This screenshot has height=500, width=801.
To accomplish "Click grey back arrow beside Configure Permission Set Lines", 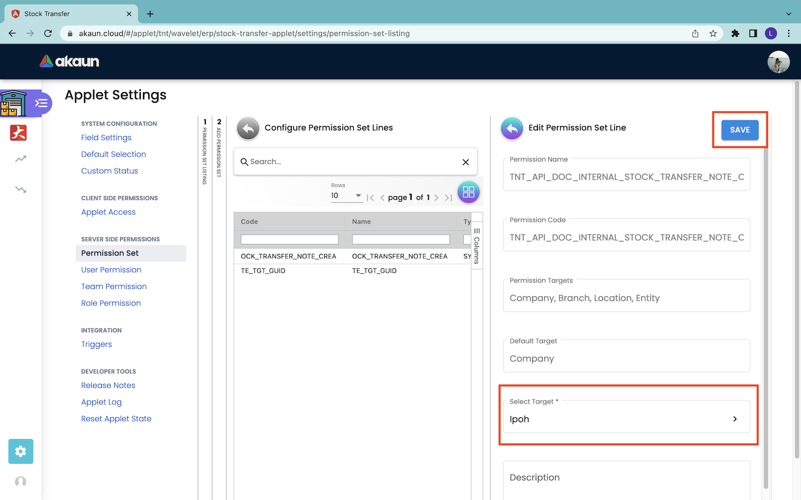I will click(248, 128).
